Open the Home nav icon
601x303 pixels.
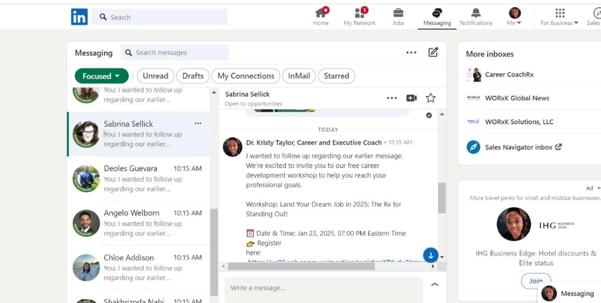click(321, 17)
